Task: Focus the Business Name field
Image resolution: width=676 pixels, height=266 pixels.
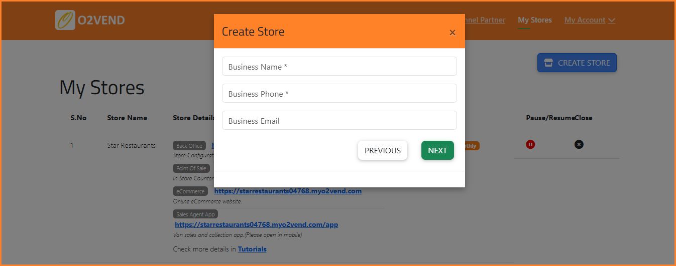Action: [340, 66]
